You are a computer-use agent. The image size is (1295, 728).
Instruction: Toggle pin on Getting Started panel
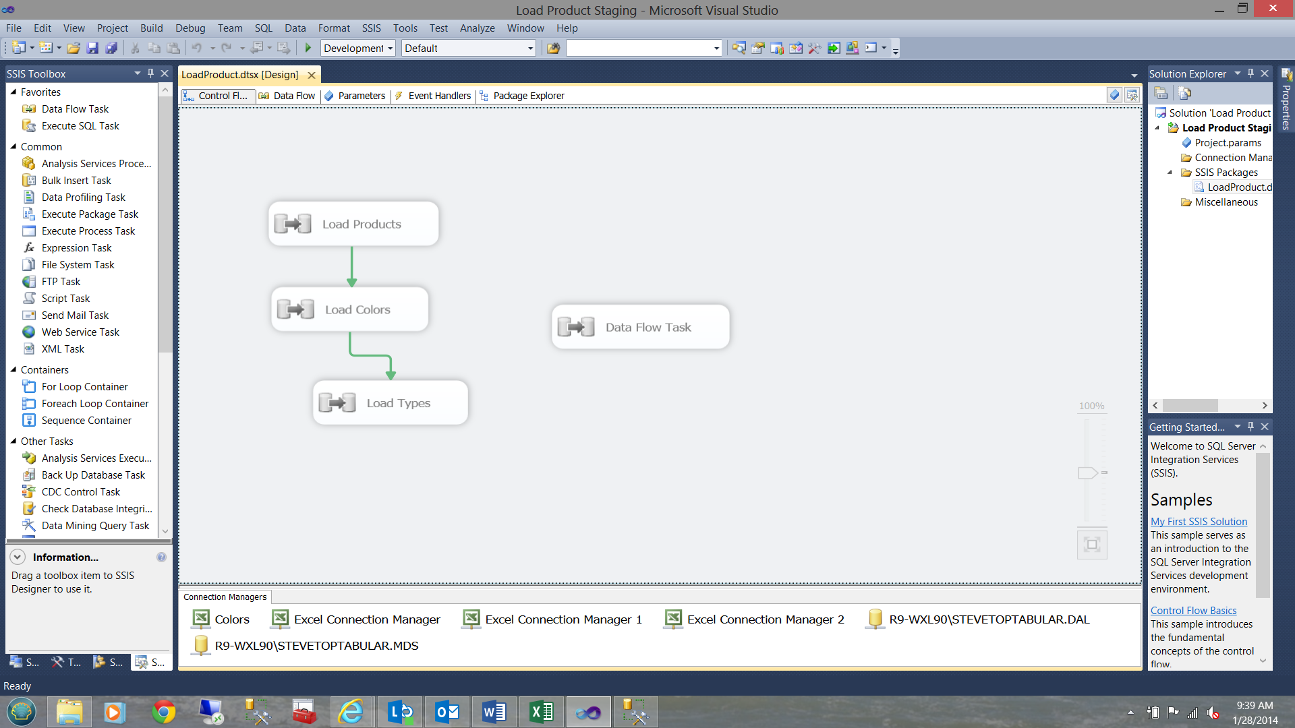coord(1251,427)
